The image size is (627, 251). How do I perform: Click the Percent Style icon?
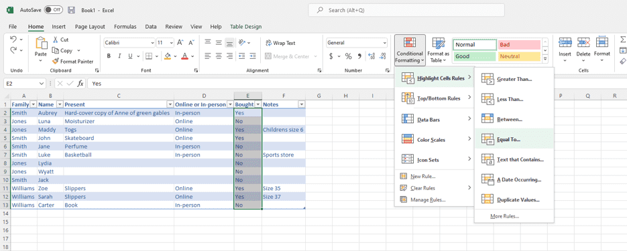(348, 56)
